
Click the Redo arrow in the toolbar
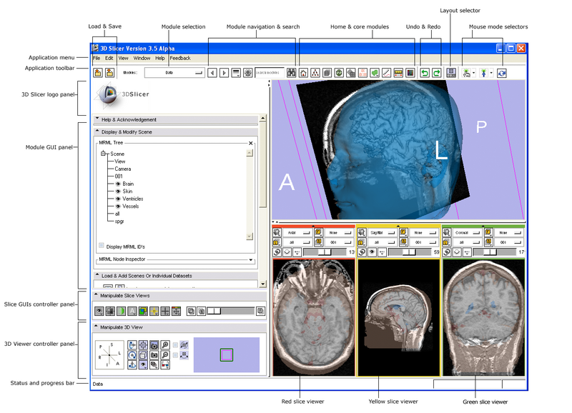[x=436, y=73]
